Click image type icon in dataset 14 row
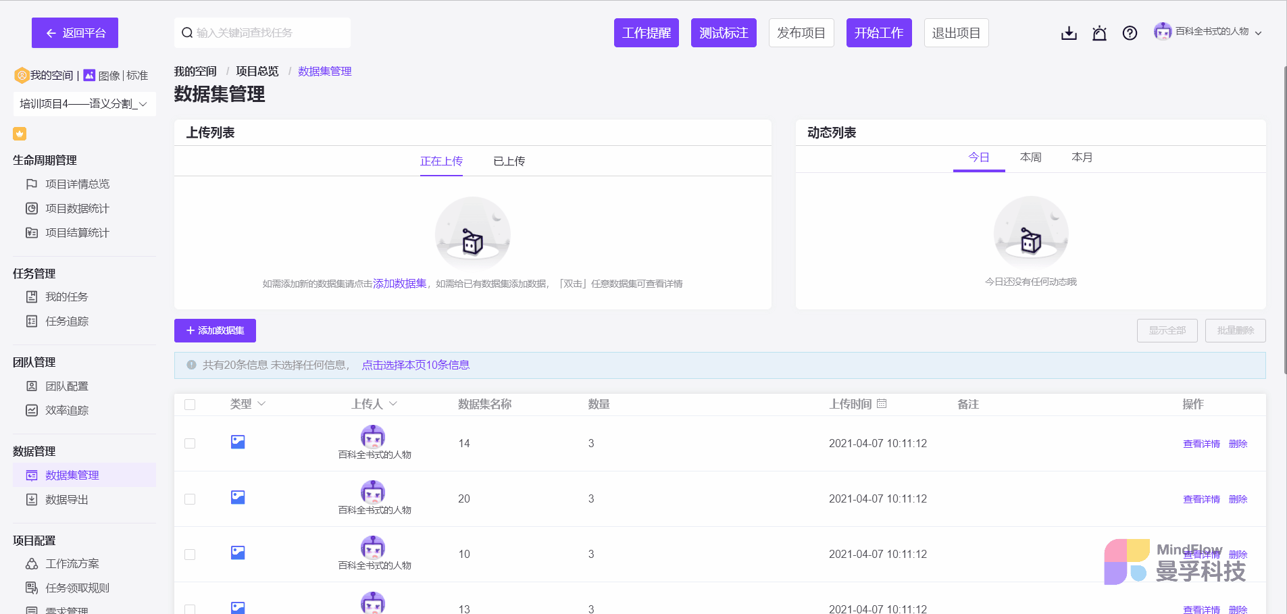The width and height of the screenshot is (1287, 614). click(x=238, y=442)
